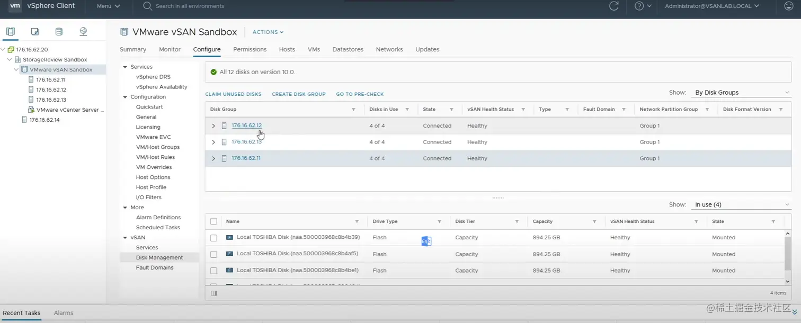The width and height of the screenshot is (801, 323).
Task: Open the ACTIONS dropdown
Action: [268, 32]
